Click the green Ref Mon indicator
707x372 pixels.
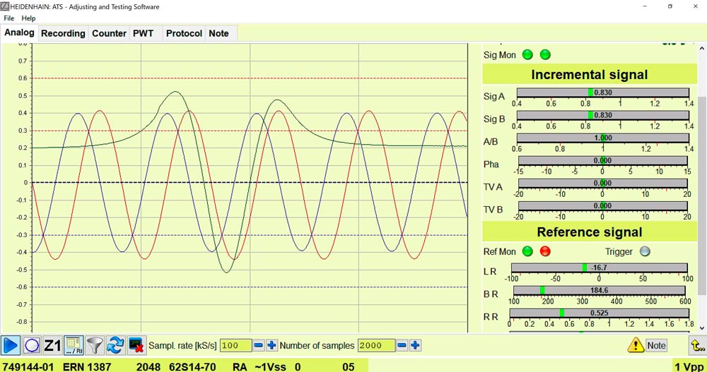527,251
